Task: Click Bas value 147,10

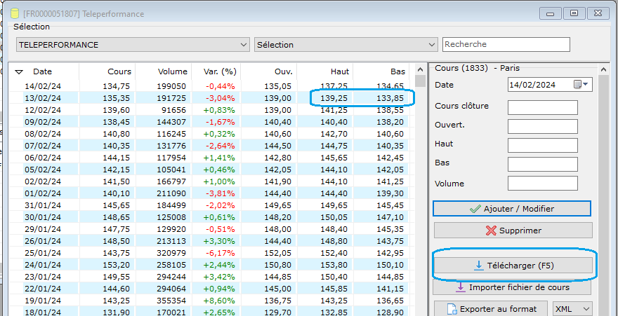Action: (x=390, y=217)
